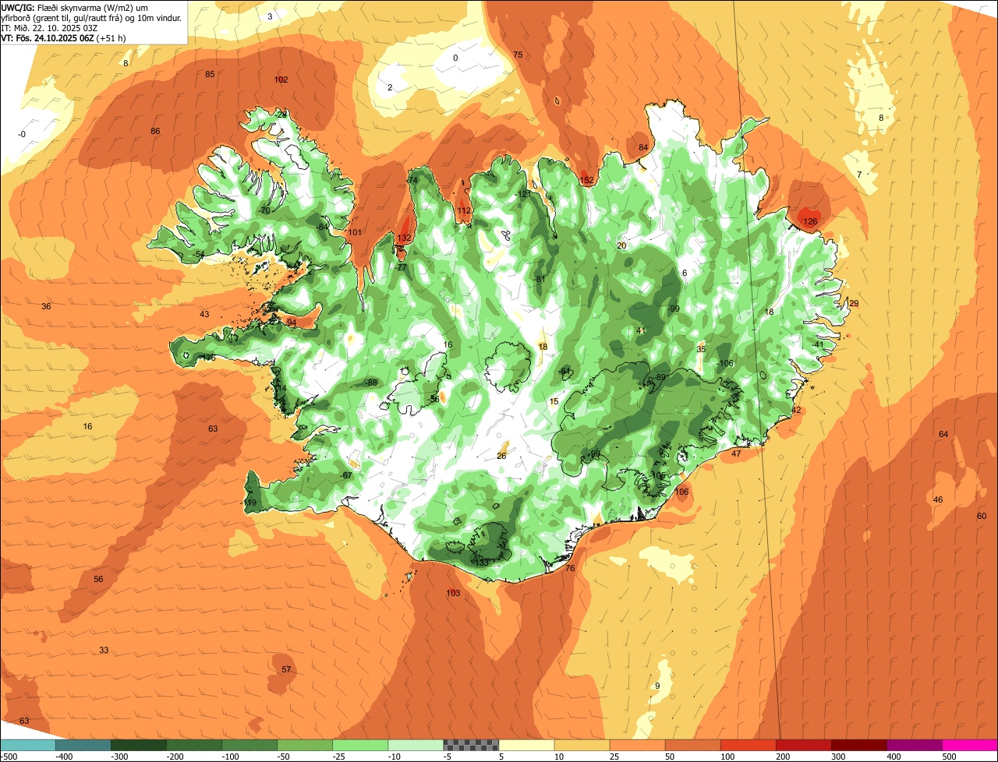Select the pale yellow 5 to 10 legend swatch

[526, 746]
